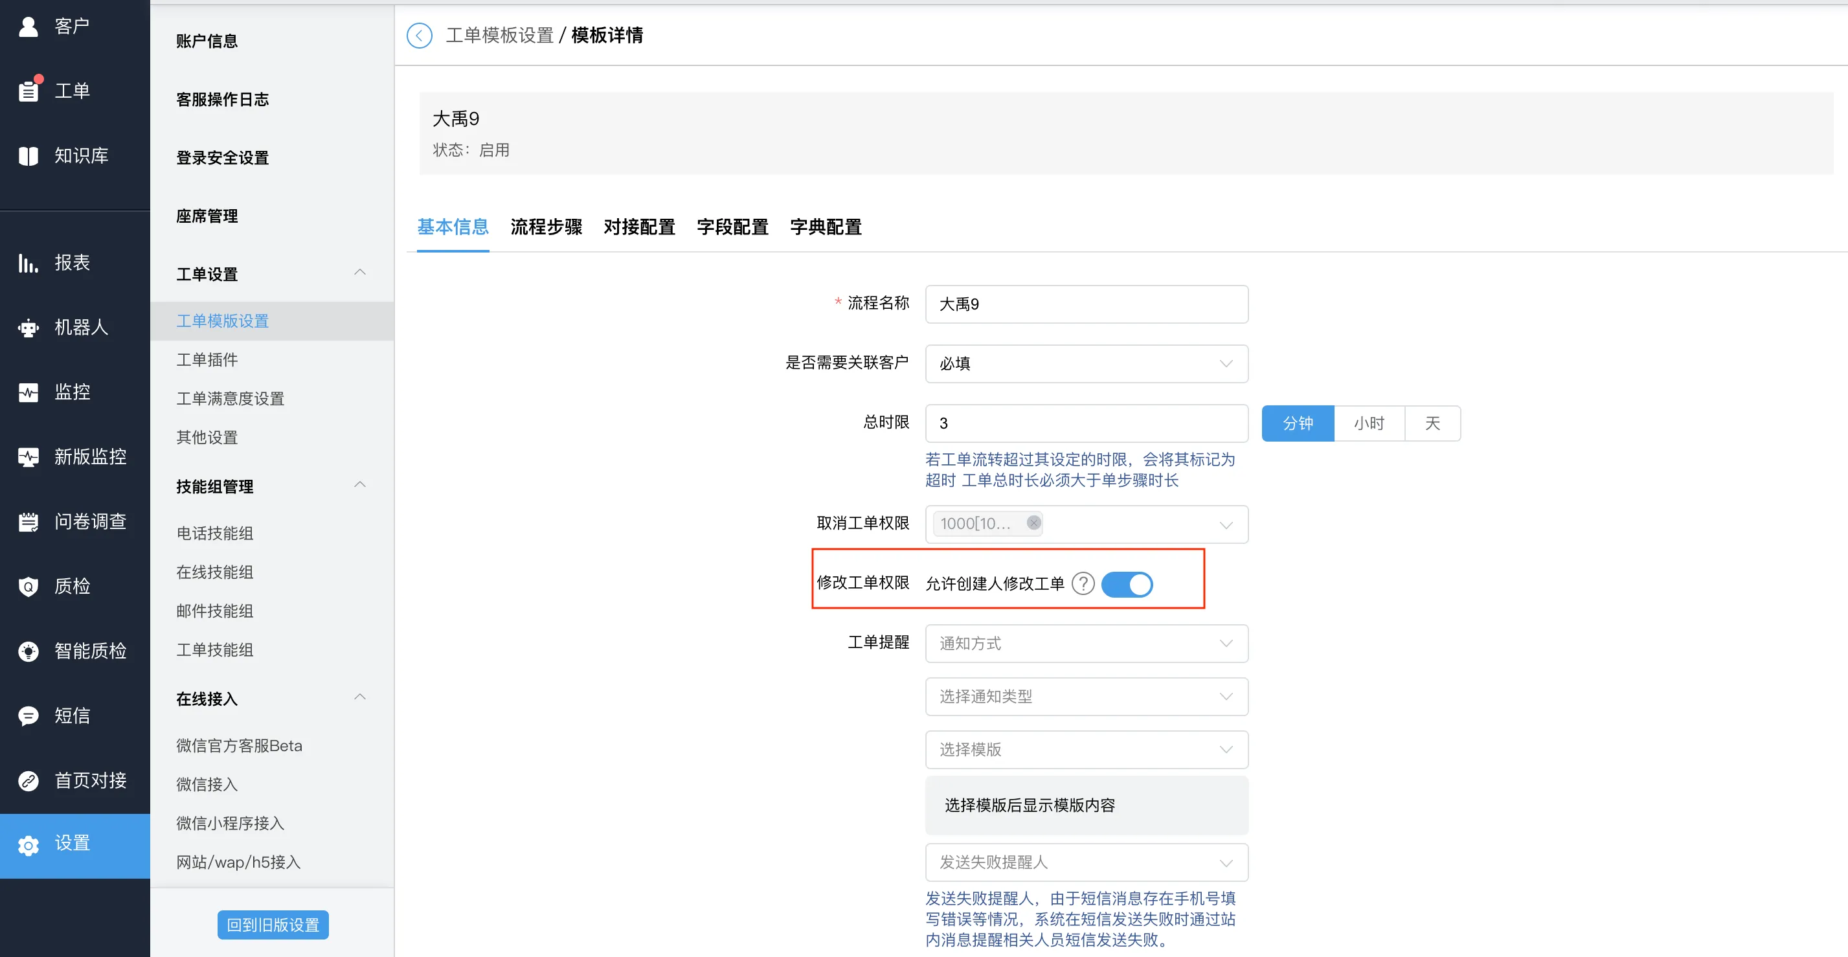The image size is (1848, 957).
Task: Switch to the 字典配置 tab
Action: pyautogui.click(x=826, y=227)
